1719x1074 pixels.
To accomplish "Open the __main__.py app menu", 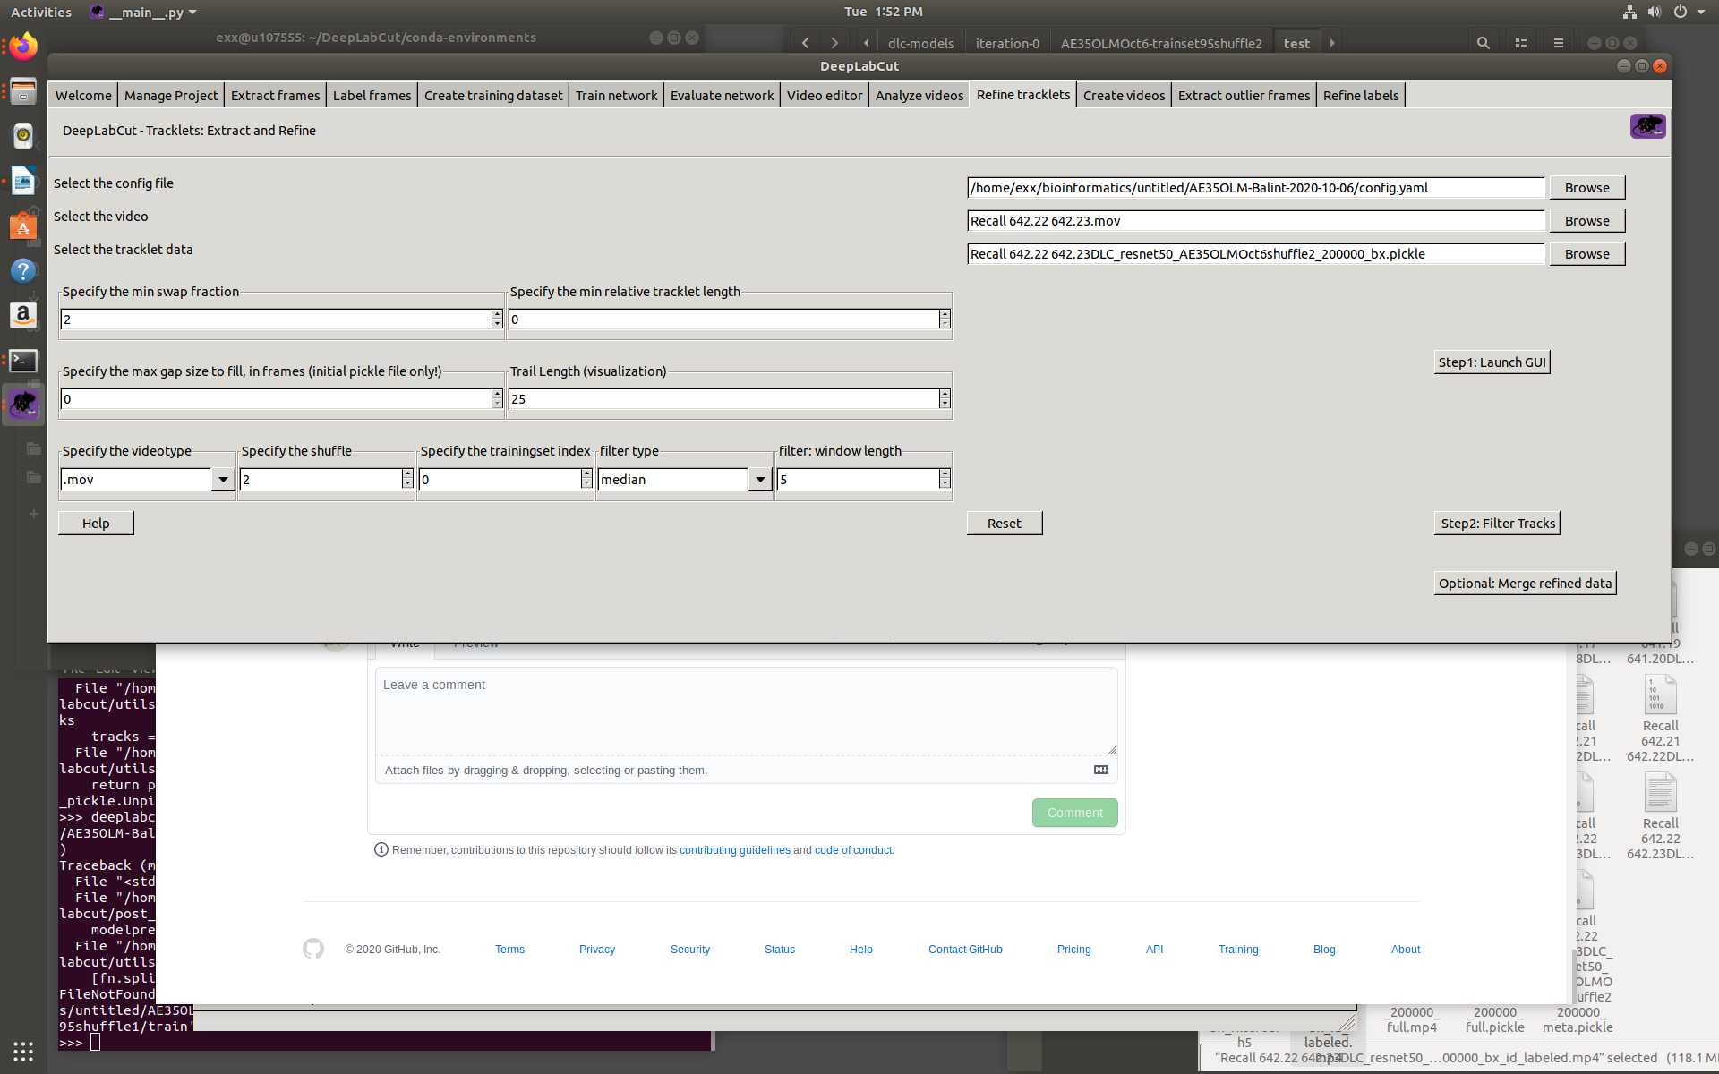I will (143, 13).
